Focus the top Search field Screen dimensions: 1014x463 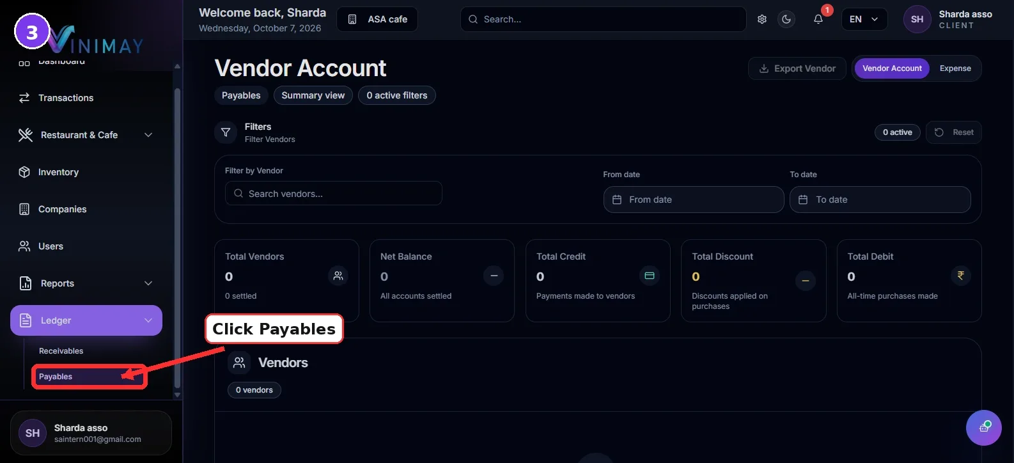pyautogui.click(x=603, y=19)
